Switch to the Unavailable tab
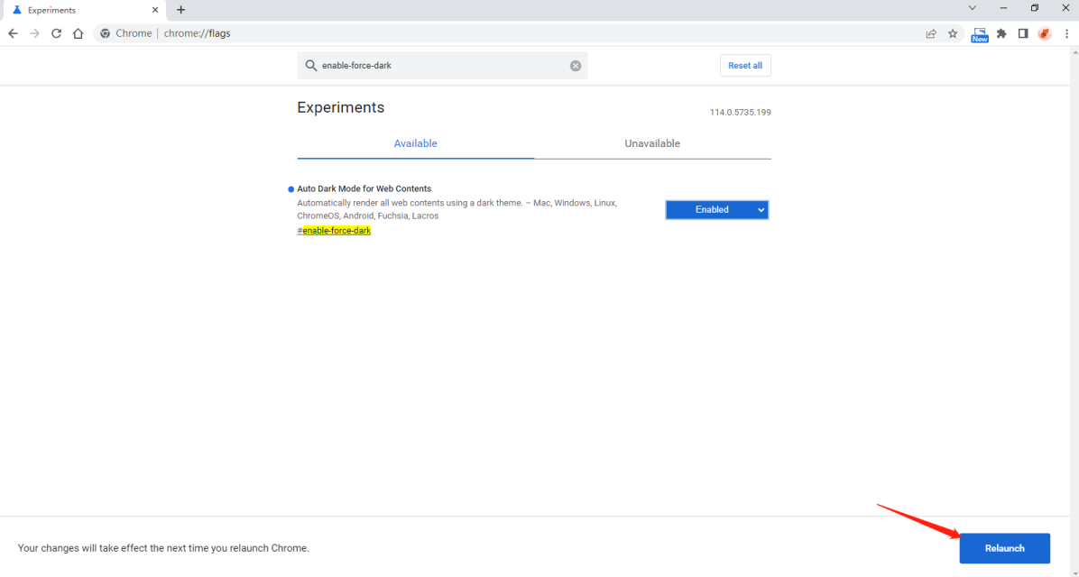Screen dimensions: 1079x577 [x=652, y=143]
